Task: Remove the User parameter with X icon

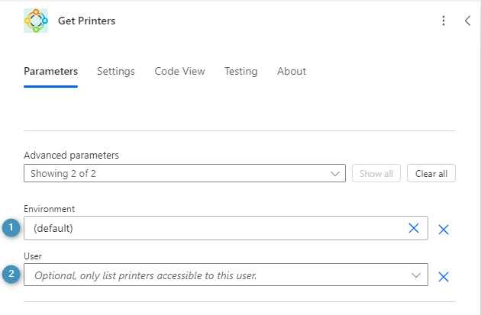Action: point(444,276)
